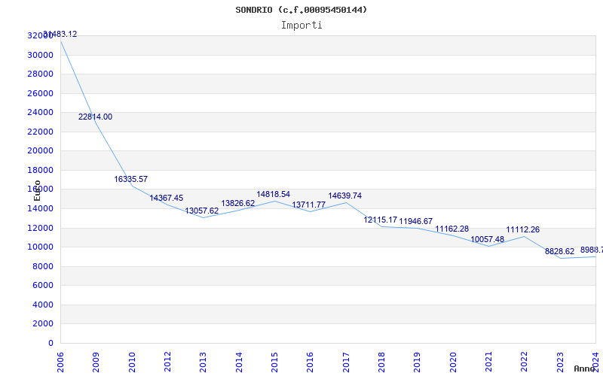Screen dimensions: 603x376
Task: Click the y-axis value 4000
Action: 43,305
